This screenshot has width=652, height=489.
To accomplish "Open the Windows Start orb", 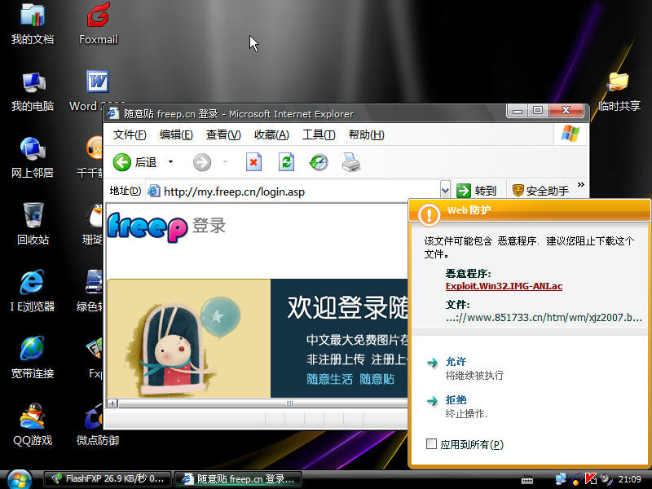I will (20, 479).
